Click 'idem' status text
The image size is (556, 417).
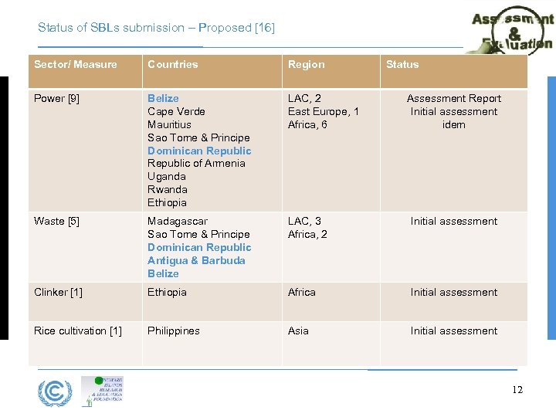tap(454, 124)
